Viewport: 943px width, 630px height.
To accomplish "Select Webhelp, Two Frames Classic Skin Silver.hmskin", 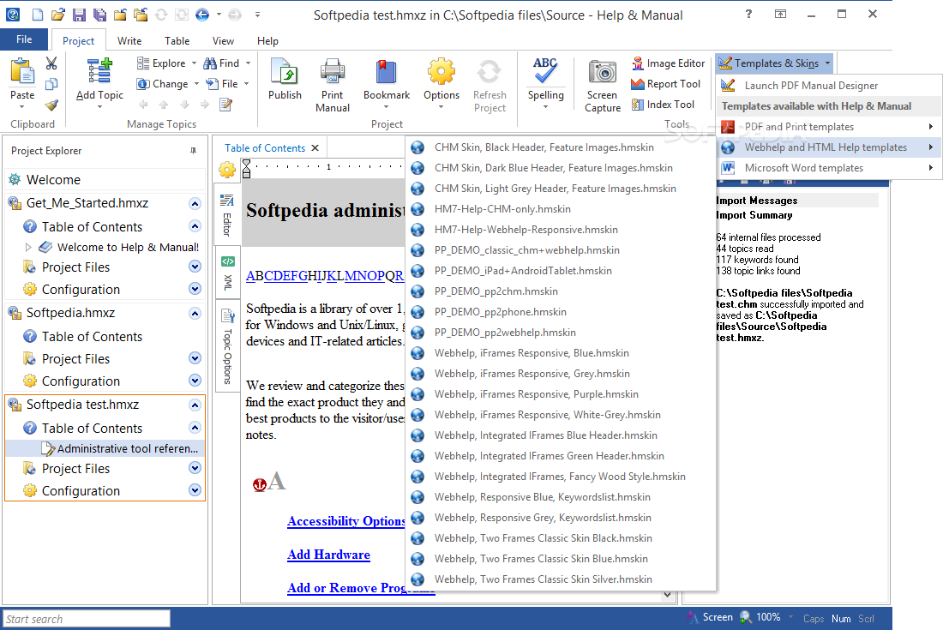I will 561,579.
